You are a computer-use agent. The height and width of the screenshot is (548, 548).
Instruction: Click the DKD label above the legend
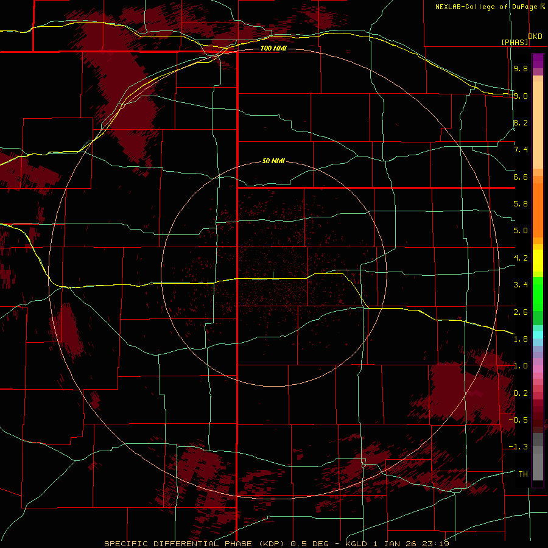(535, 37)
